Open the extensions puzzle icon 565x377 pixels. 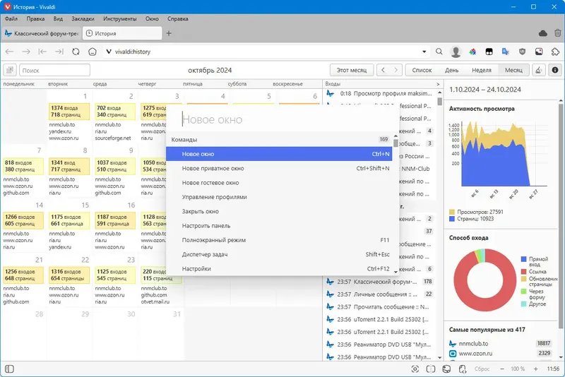(555, 52)
